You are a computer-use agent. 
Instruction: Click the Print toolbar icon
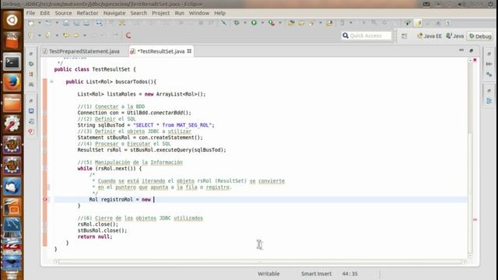click(x=86, y=23)
